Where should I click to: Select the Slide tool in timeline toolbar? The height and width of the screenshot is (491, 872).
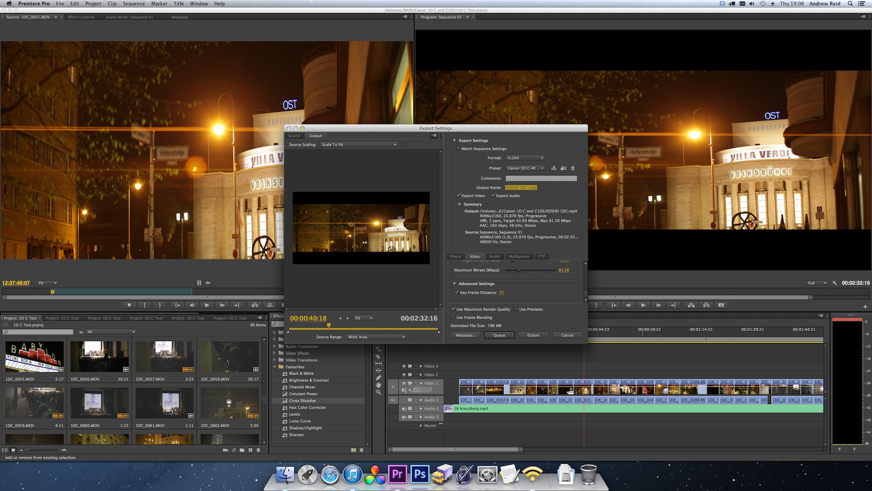[x=378, y=371]
